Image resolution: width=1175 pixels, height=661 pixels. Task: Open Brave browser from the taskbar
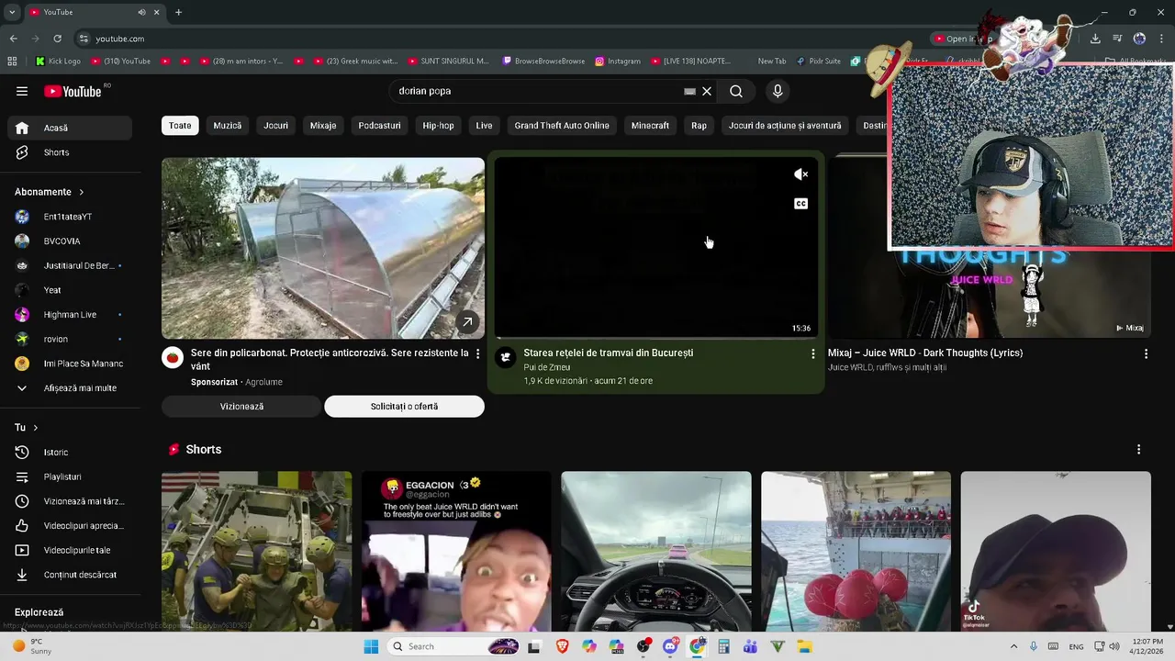pos(563,646)
